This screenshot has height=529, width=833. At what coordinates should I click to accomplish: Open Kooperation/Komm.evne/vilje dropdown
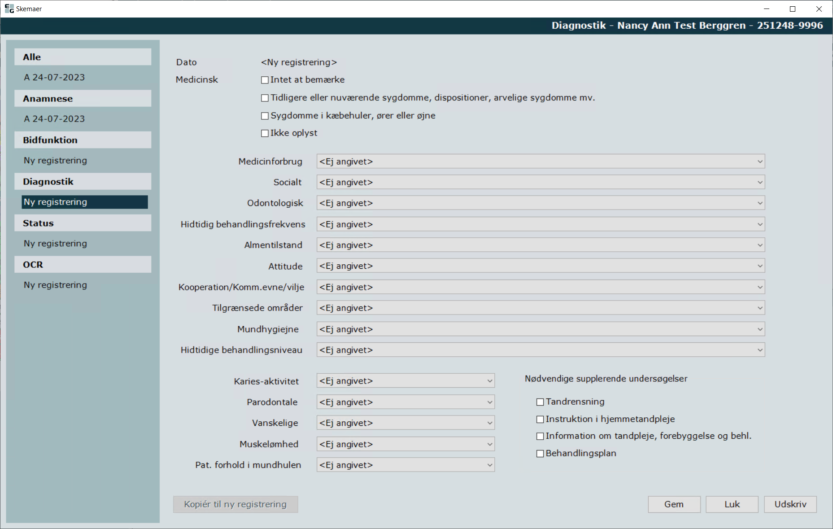[x=541, y=287]
